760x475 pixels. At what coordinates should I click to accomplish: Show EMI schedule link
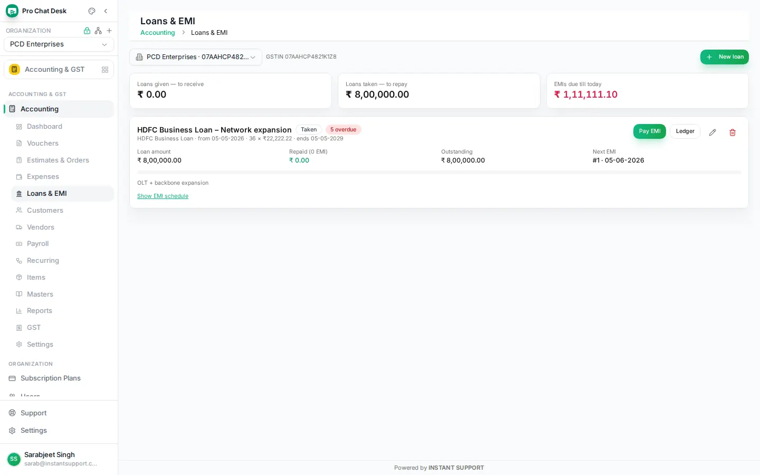[x=163, y=196]
